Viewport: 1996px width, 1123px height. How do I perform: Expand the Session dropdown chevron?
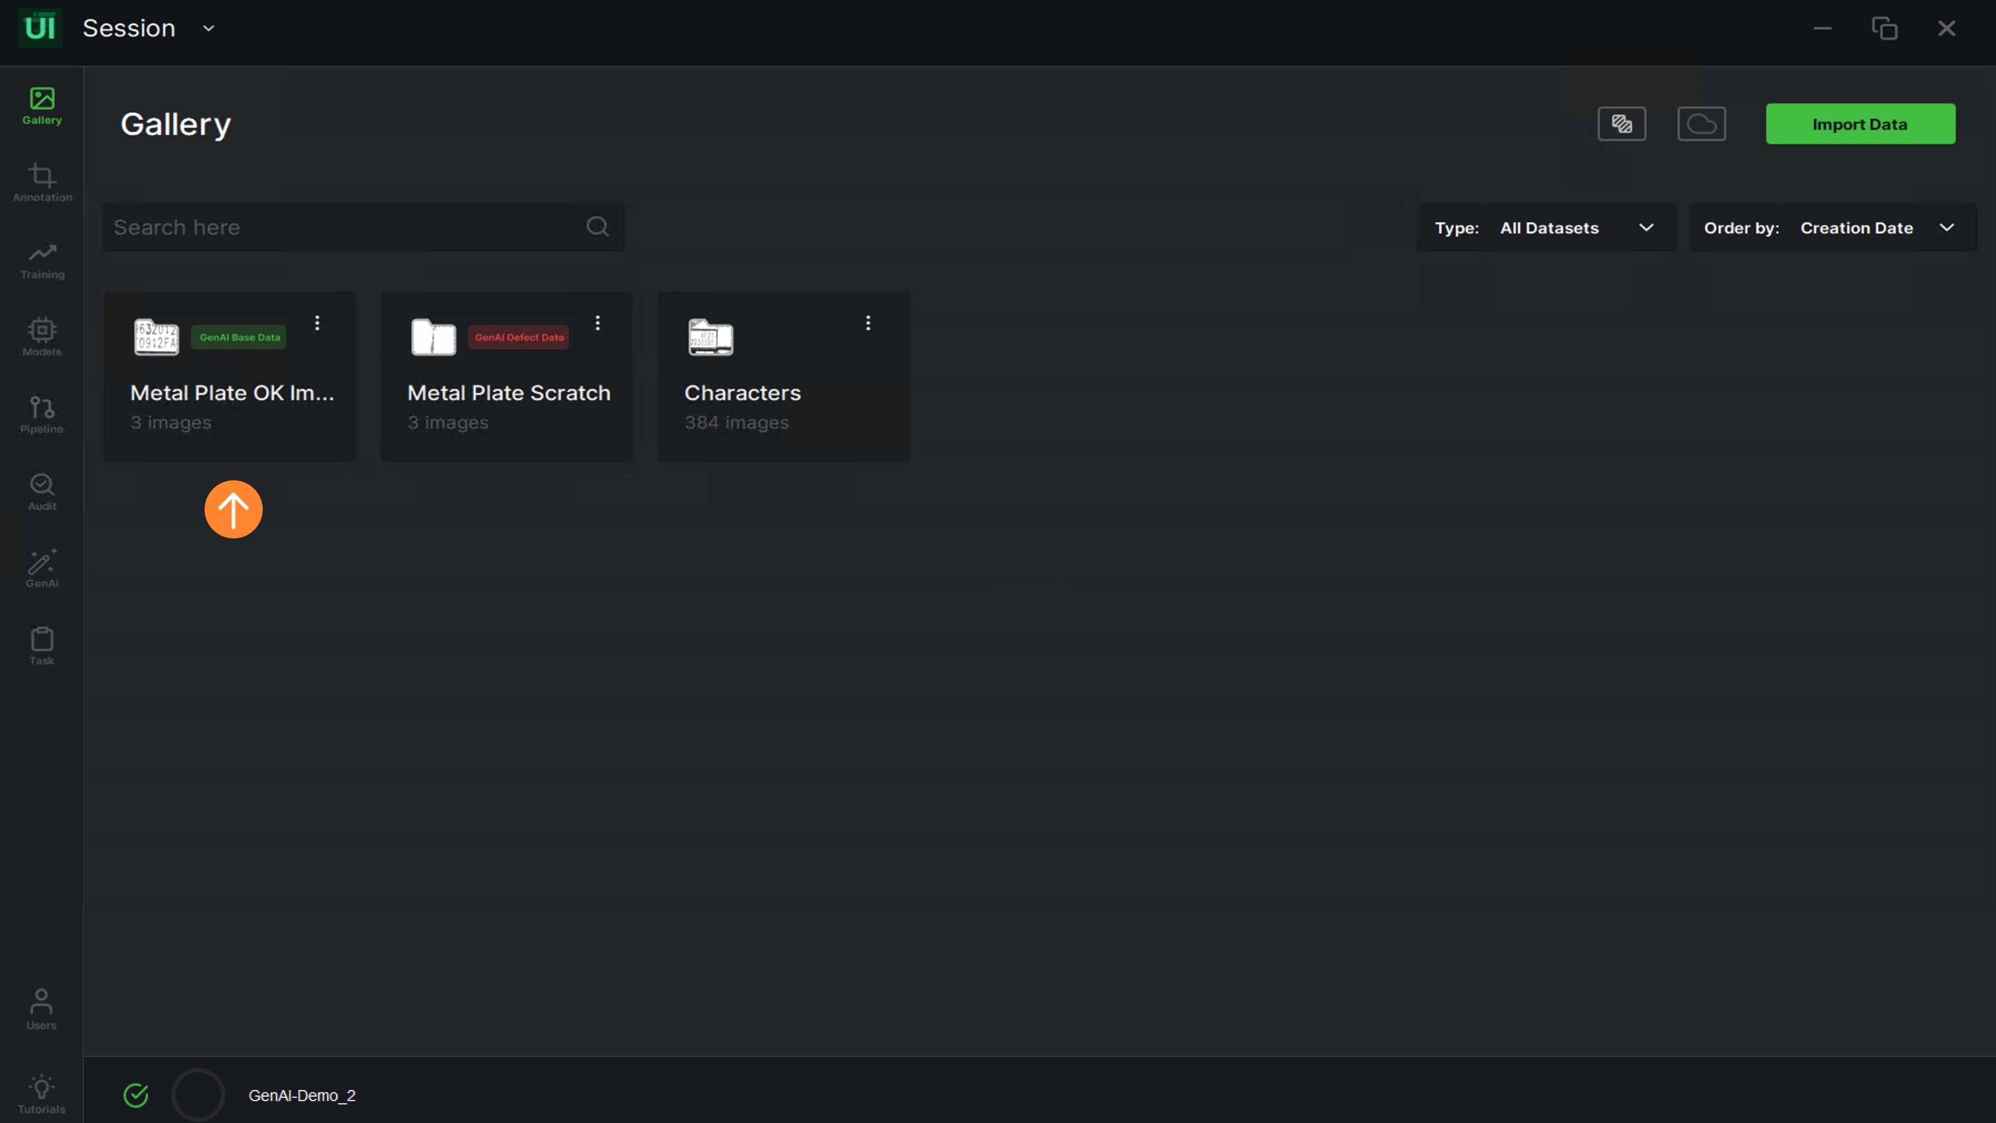[x=209, y=28]
